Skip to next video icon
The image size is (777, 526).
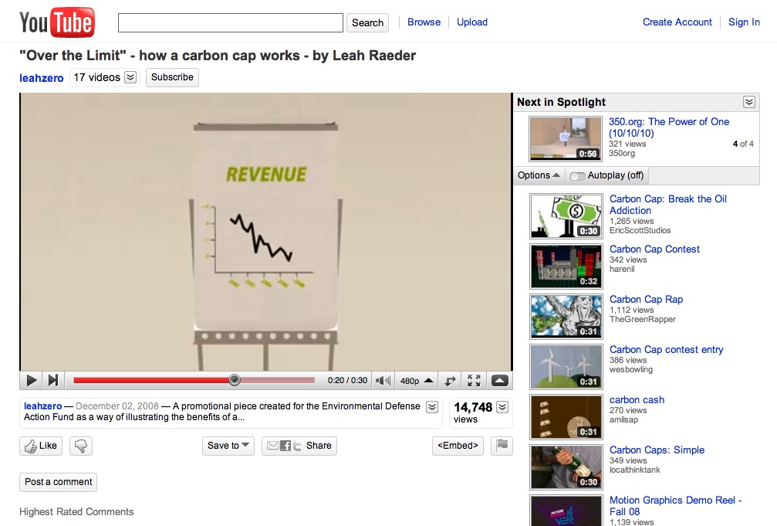[x=53, y=381]
